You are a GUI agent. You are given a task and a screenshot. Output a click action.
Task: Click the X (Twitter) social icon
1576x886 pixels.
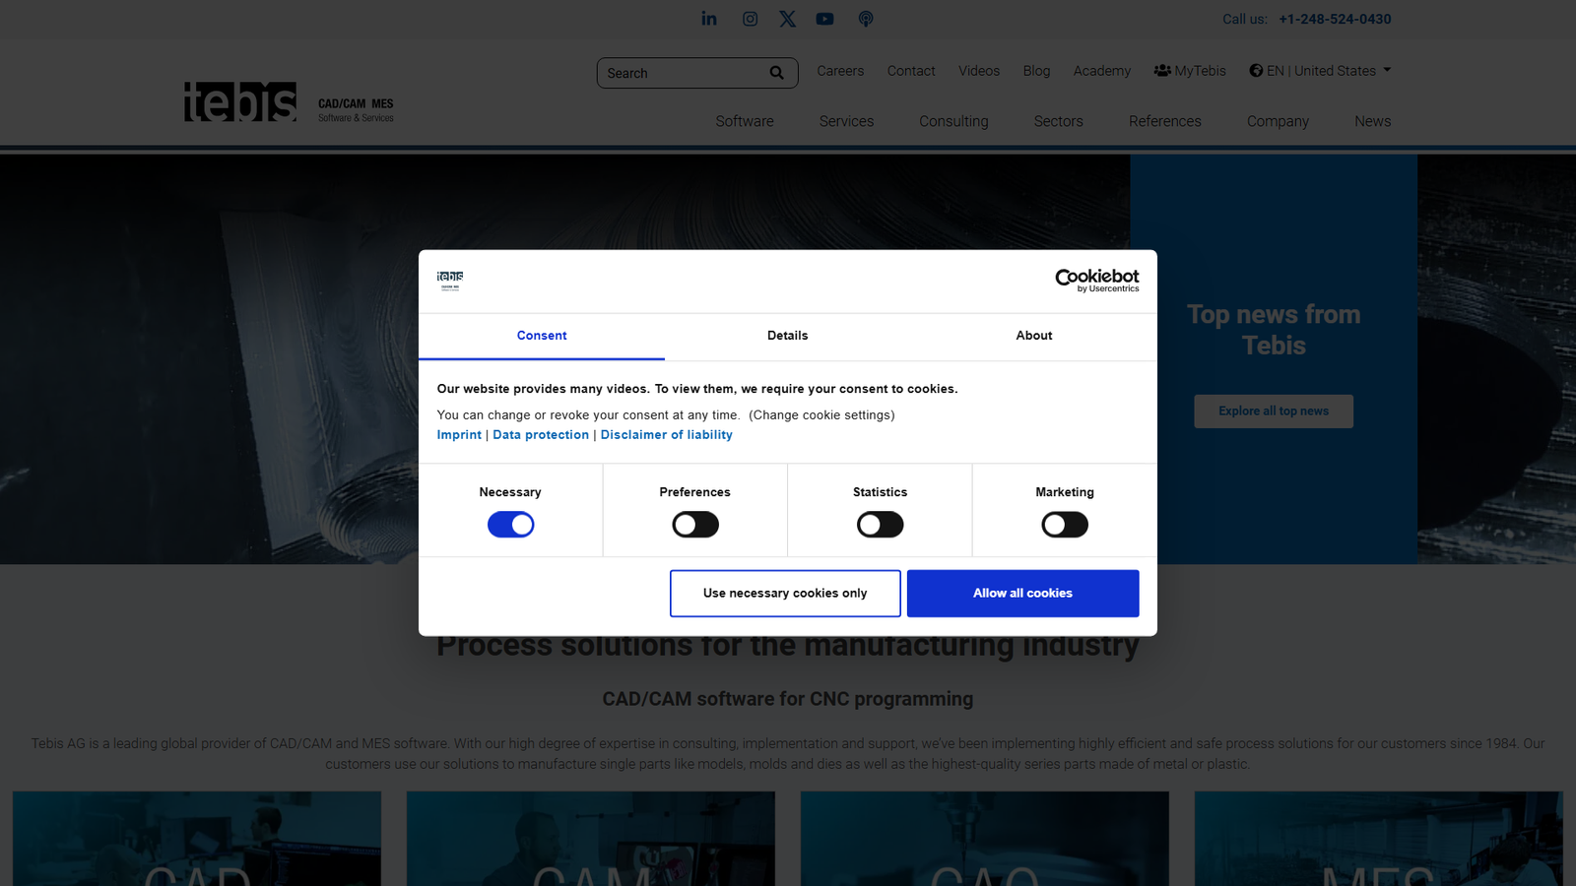787,19
